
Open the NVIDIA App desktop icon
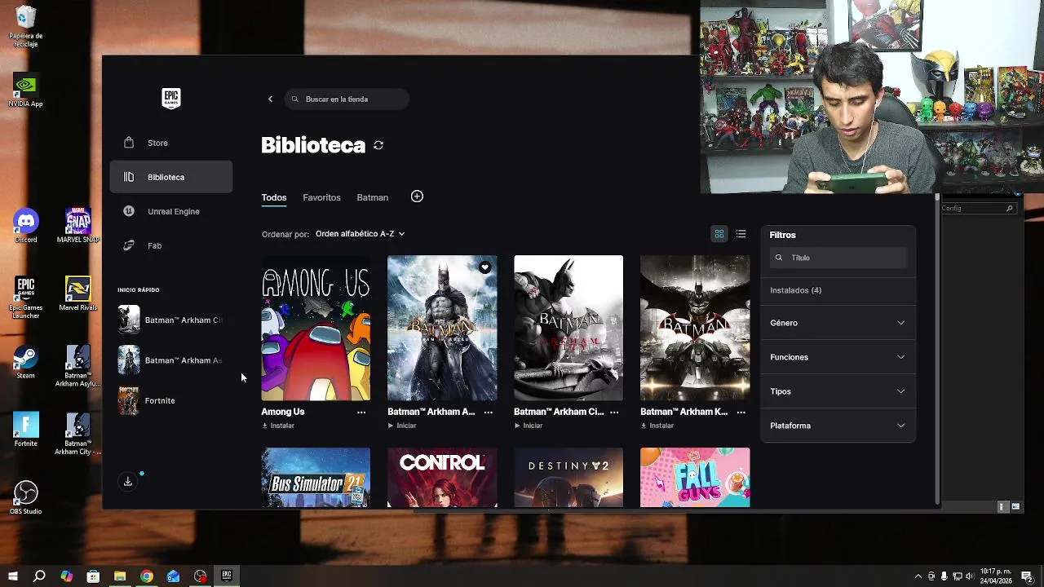26,90
